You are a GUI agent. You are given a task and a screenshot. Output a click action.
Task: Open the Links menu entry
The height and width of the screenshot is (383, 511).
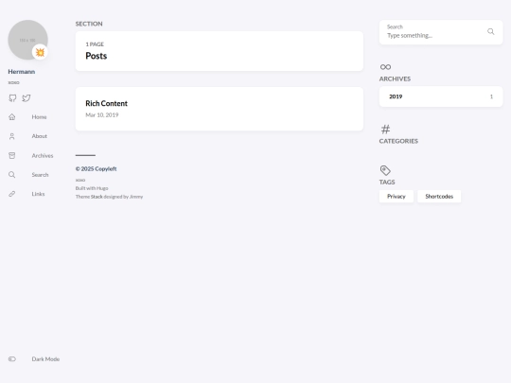38,194
